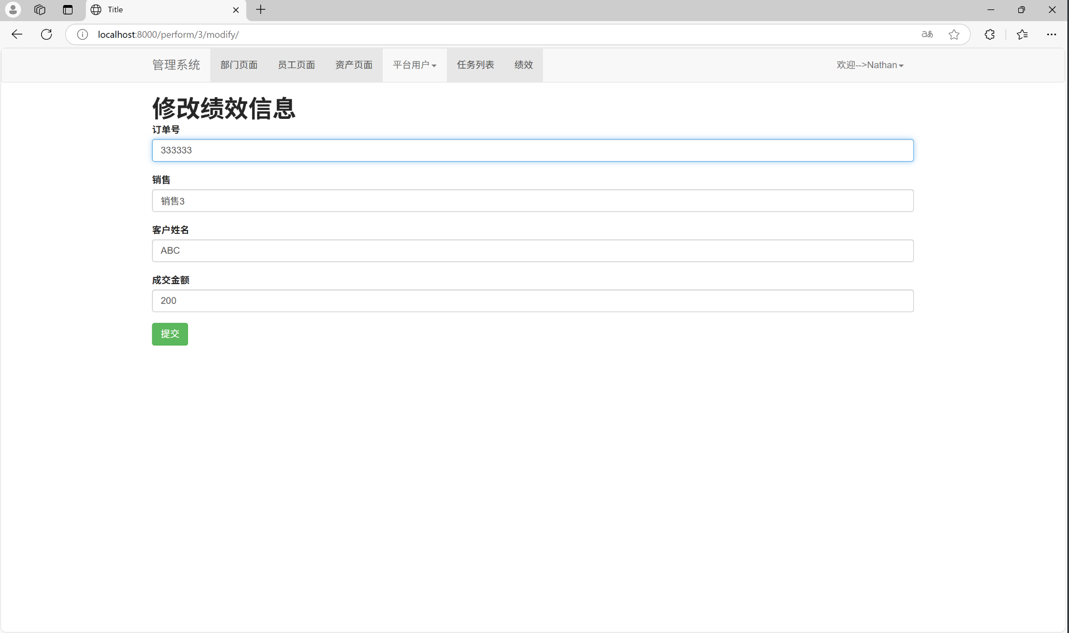The width and height of the screenshot is (1069, 633).
Task: Open a new tab with plus icon
Action: tap(261, 9)
